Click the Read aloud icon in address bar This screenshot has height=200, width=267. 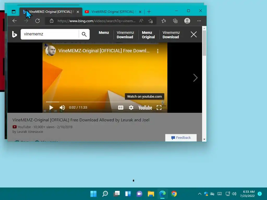click(x=141, y=21)
